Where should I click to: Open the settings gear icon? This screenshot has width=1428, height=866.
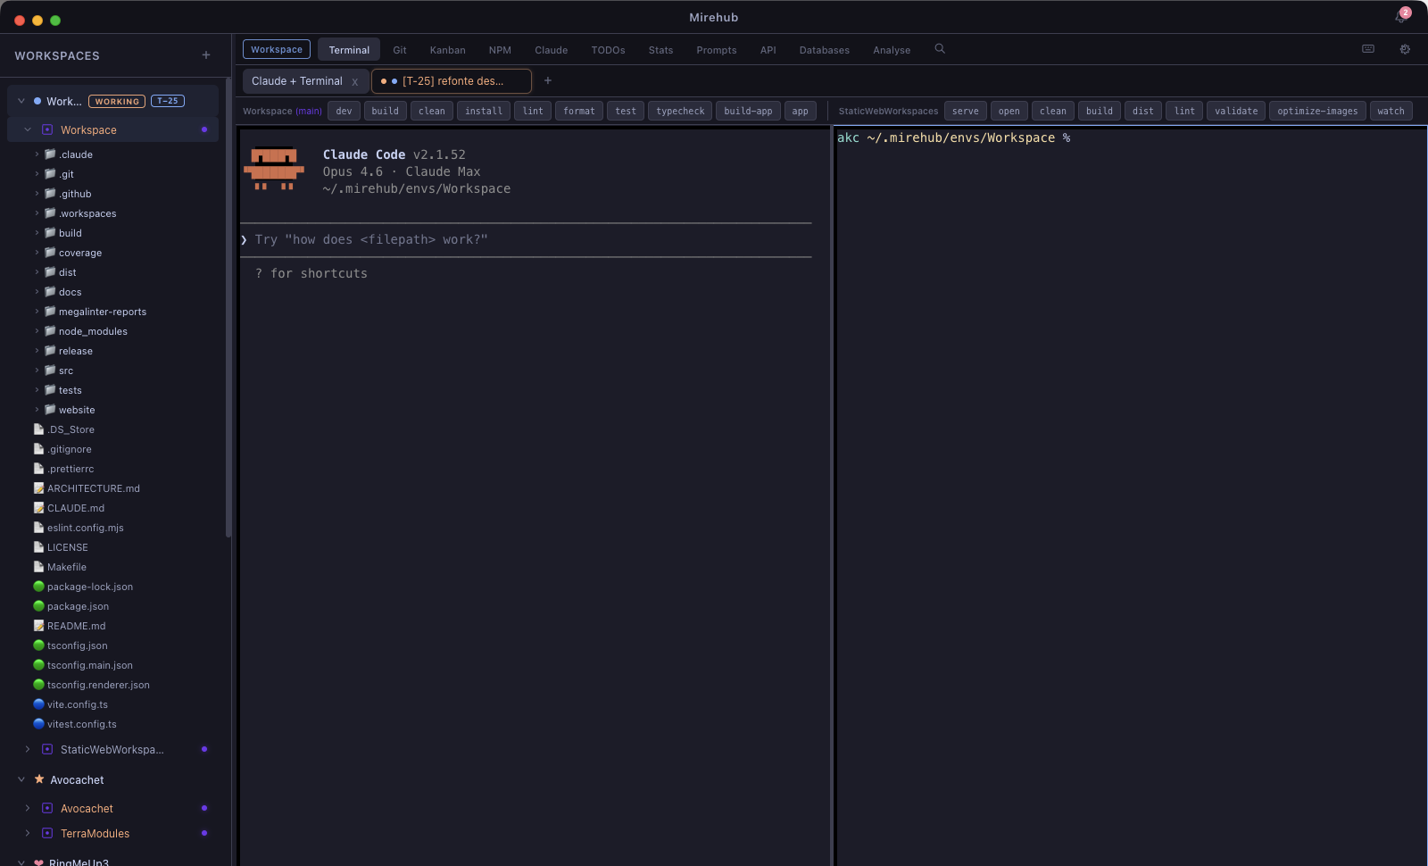pyautogui.click(x=1405, y=49)
